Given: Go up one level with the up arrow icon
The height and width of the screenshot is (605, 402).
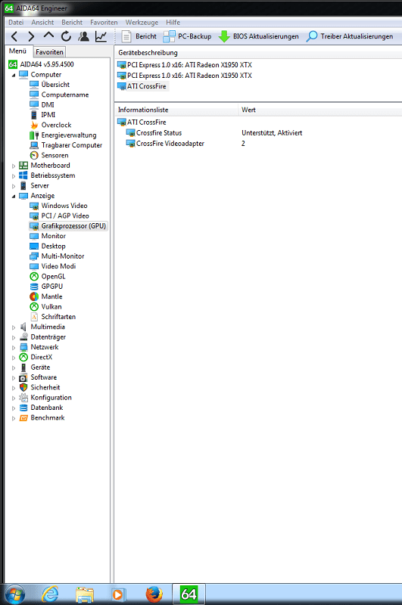Looking at the screenshot, I should click(x=48, y=36).
